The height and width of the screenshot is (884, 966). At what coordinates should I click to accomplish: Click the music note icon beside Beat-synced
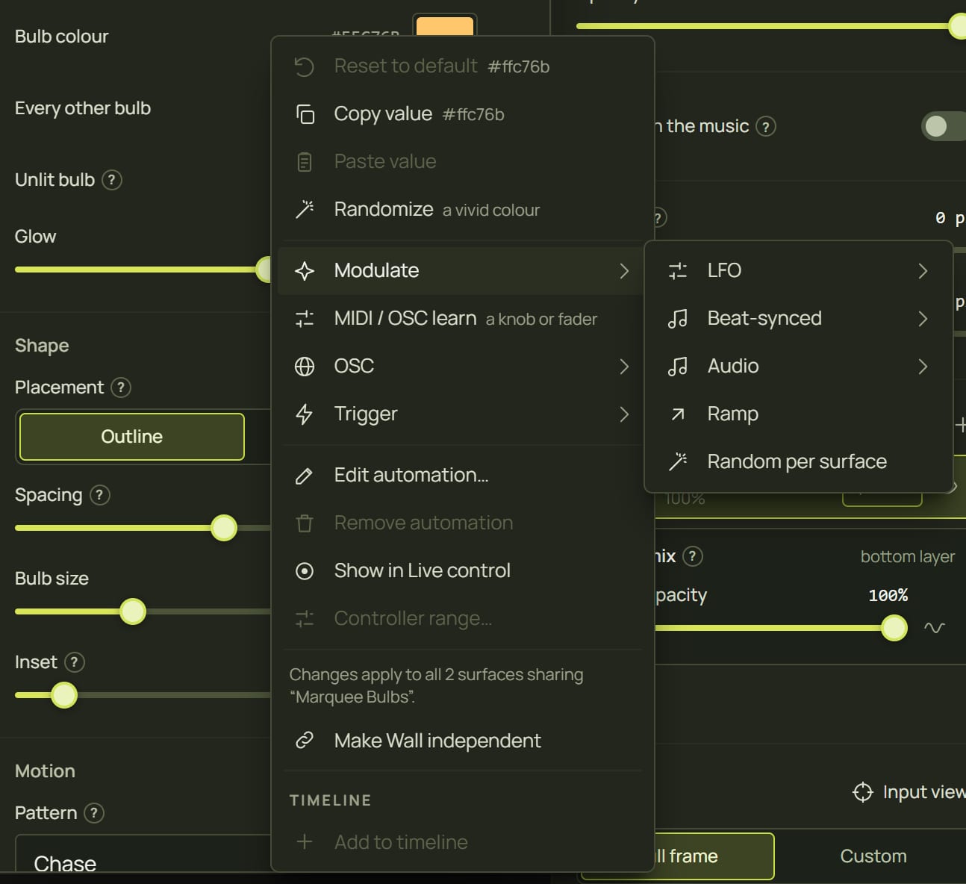(x=678, y=319)
